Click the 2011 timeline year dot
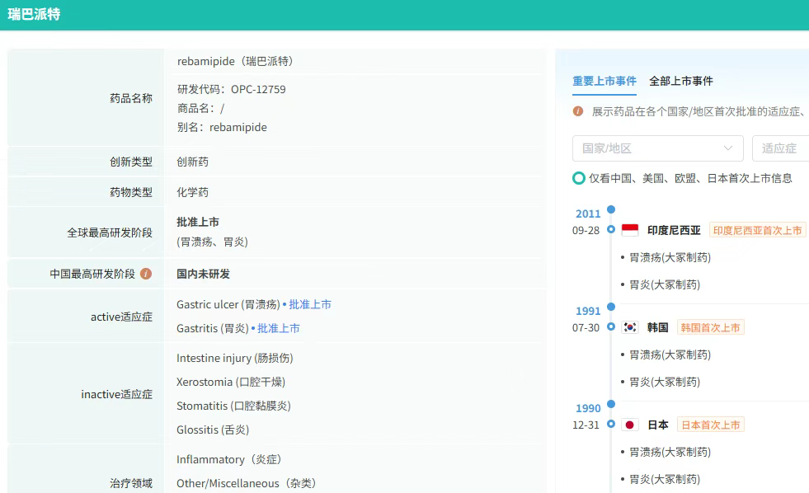809x493 pixels. (x=611, y=209)
